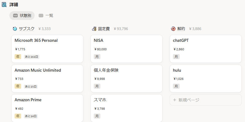
Task: Add a 新規ページ in 解約 column
Action: [x=205, y=100]
